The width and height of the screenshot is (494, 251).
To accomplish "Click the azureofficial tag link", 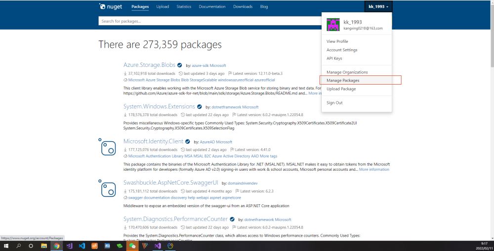I will pyautogui.click(x=265, y=80).
